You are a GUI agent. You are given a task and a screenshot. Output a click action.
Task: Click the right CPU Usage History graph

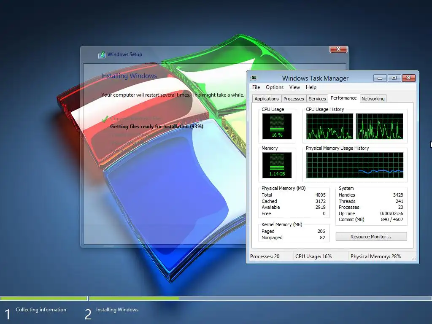tap(379, 126)
